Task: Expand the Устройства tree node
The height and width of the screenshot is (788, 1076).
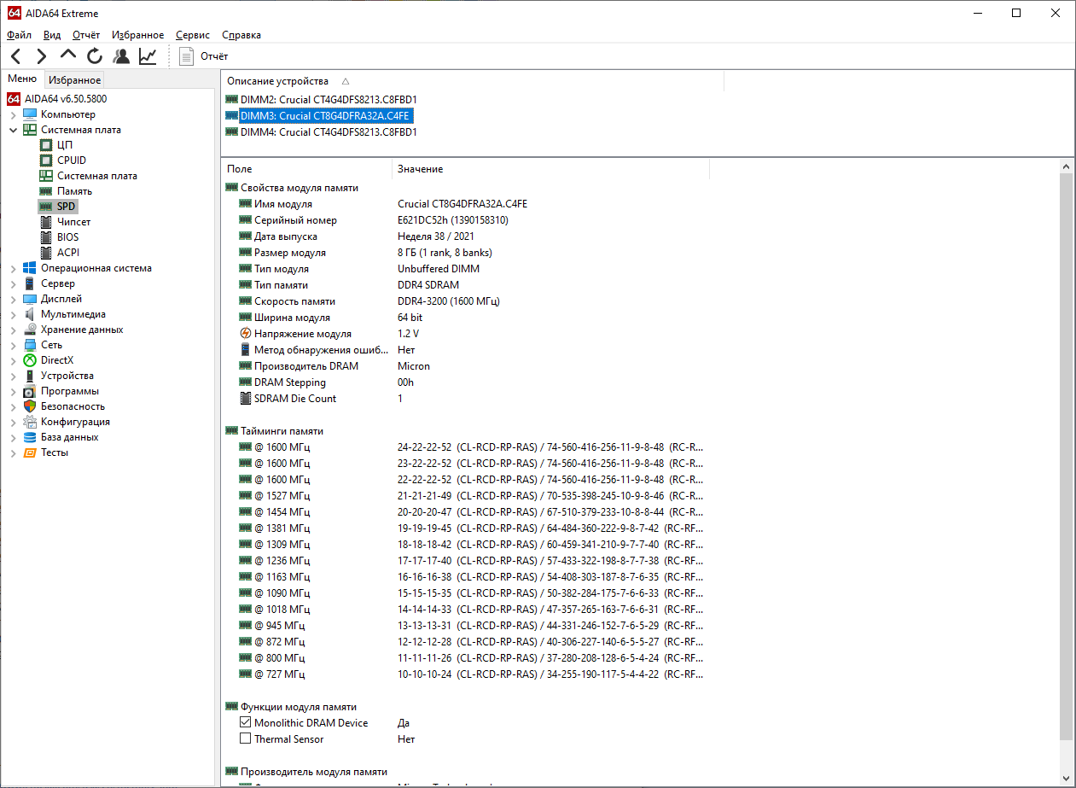Action: pyautogui.click(x=13, y=376)
